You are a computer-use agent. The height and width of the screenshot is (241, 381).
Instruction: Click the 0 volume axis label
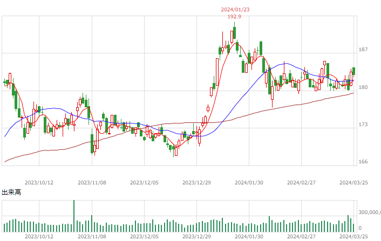[x=360, y=228]
